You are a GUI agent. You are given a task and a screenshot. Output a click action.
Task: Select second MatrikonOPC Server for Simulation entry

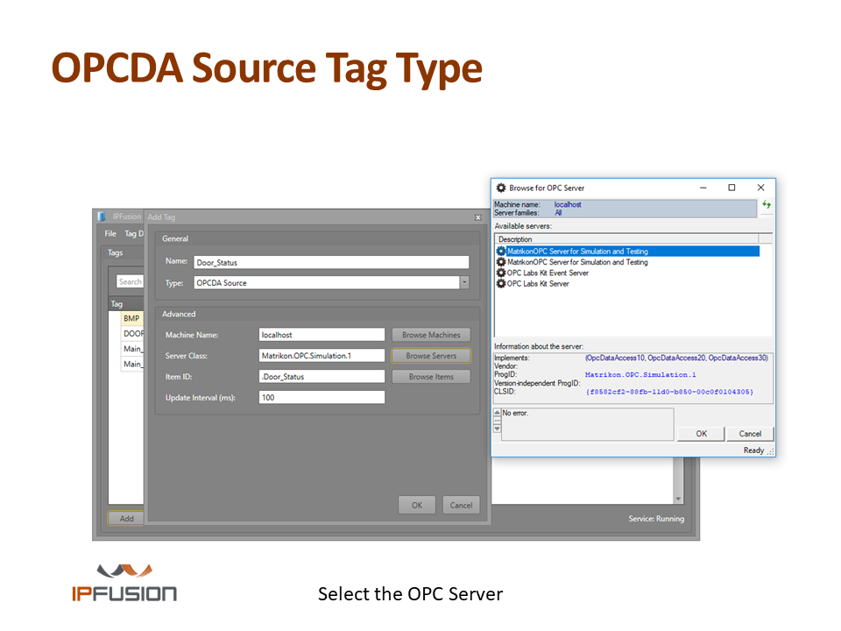tap(577, 262)
